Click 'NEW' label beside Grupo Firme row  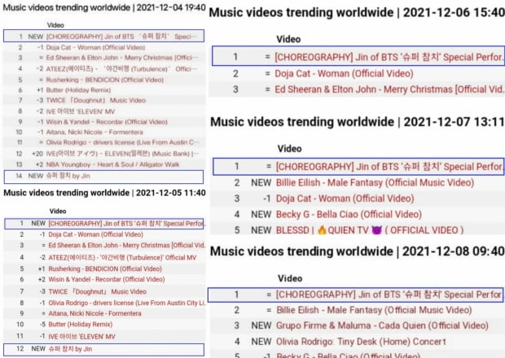(261, 325)
